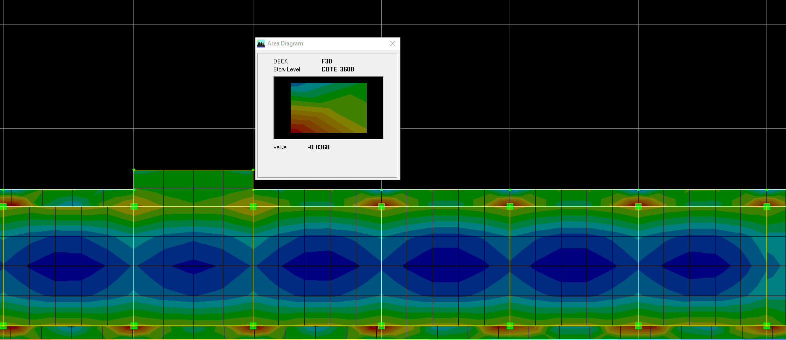The height and width of the screenshot is (340, 786).
Task: Click the 'DECK' label in the dialog
Action: 280,61
